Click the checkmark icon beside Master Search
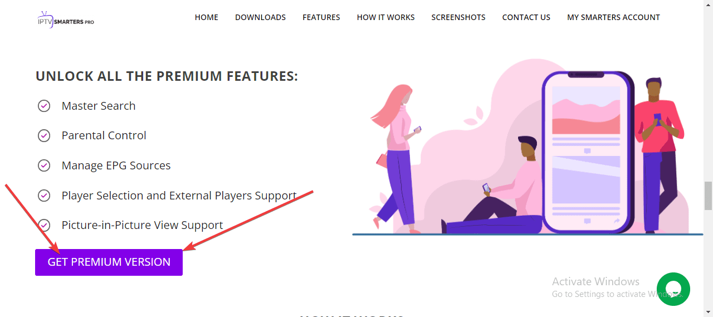The image size is (713, 317). point(44,106)
